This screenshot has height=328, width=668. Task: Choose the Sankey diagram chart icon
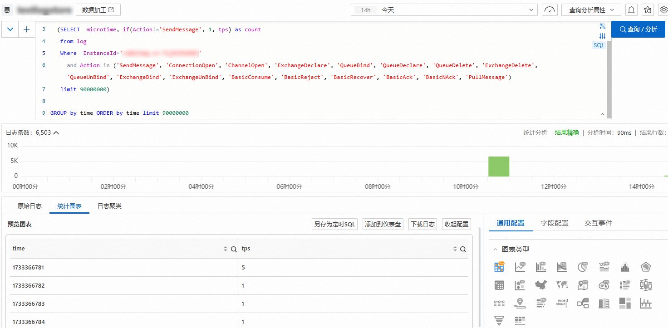tap(583, 303)
